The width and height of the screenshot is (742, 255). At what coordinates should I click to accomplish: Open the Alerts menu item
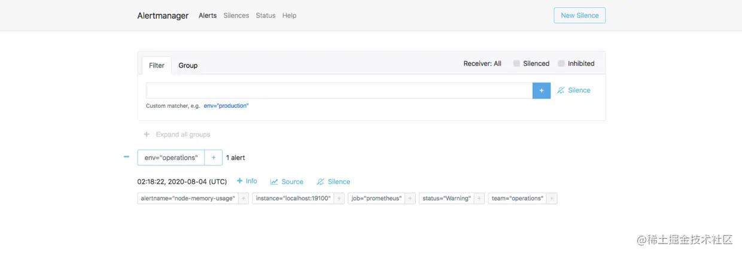point(208,16)
